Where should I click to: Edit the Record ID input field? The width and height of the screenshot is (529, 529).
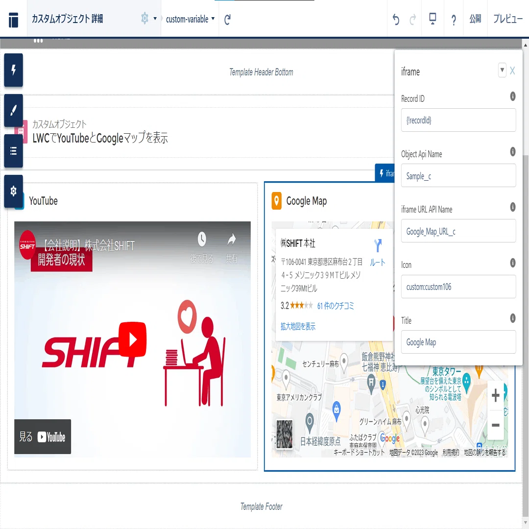tap(458, 120)
